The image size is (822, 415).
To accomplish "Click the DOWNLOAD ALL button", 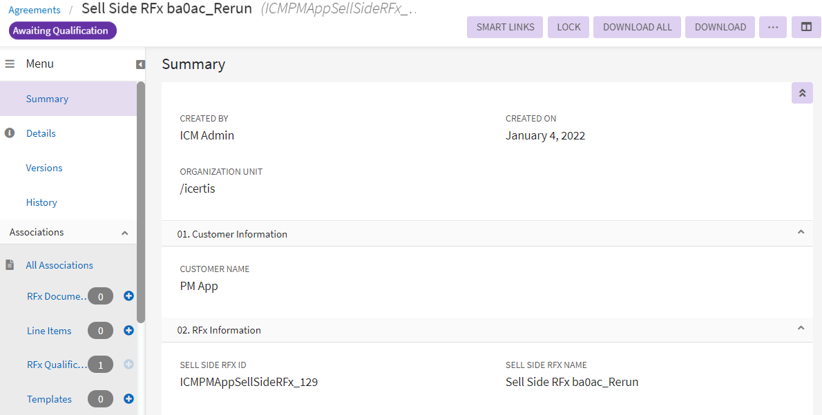I will coord(637,27).
